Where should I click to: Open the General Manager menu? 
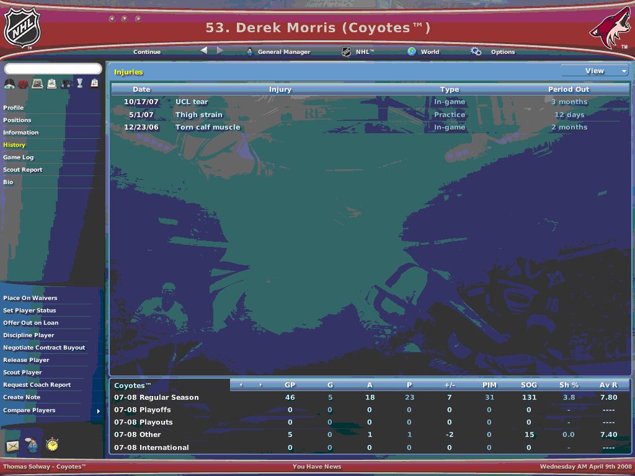(284, 52)
